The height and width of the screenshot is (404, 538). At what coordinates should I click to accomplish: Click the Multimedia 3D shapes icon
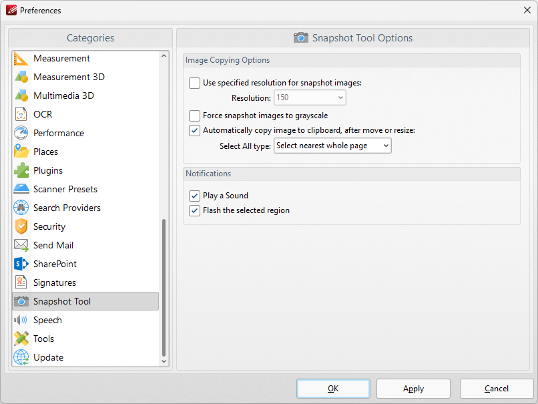[x=21, y=95]
